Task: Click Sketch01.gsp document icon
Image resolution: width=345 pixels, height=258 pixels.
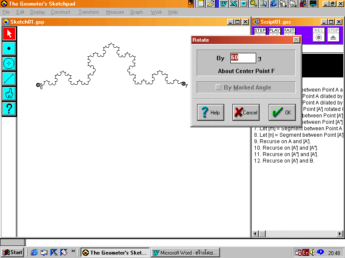Action: pyautogui.click(x=6, y=22)
